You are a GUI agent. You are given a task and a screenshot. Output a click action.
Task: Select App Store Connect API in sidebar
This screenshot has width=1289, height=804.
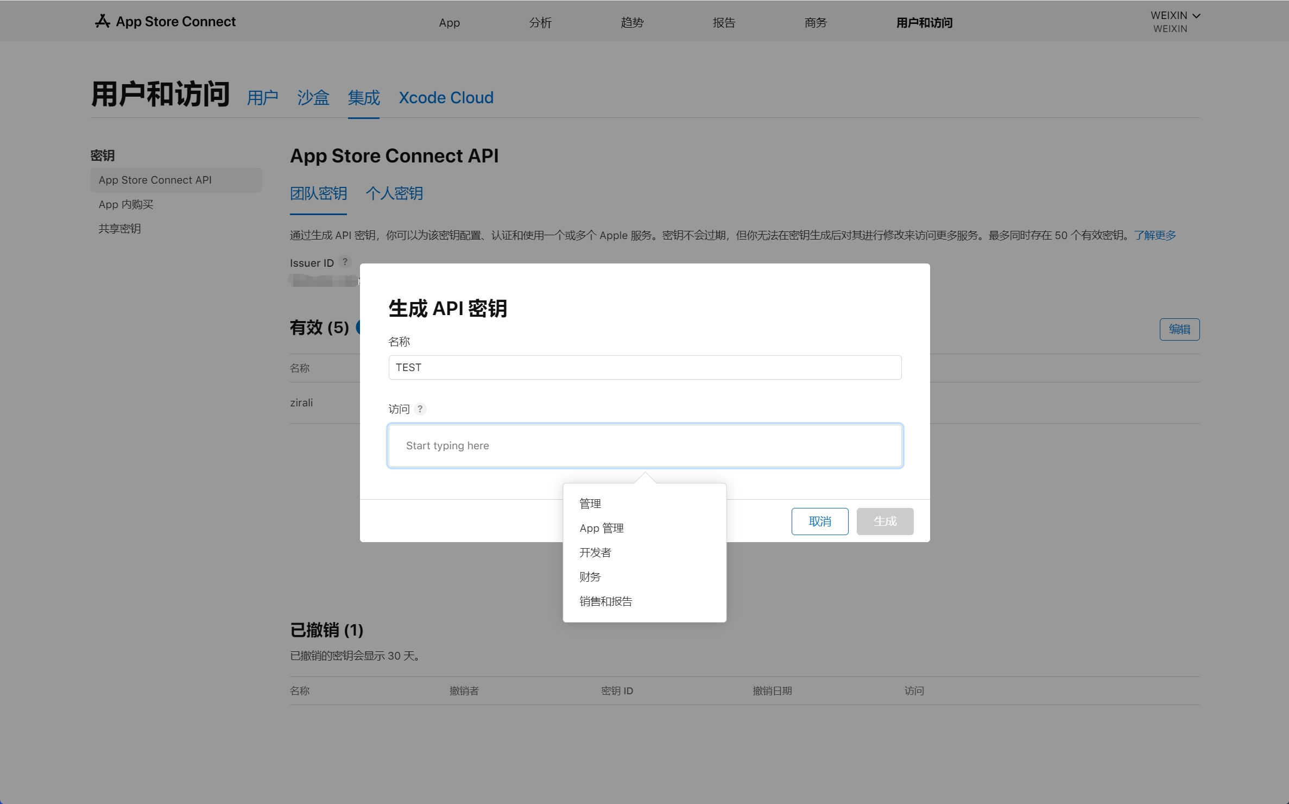(x=176, y=180)
